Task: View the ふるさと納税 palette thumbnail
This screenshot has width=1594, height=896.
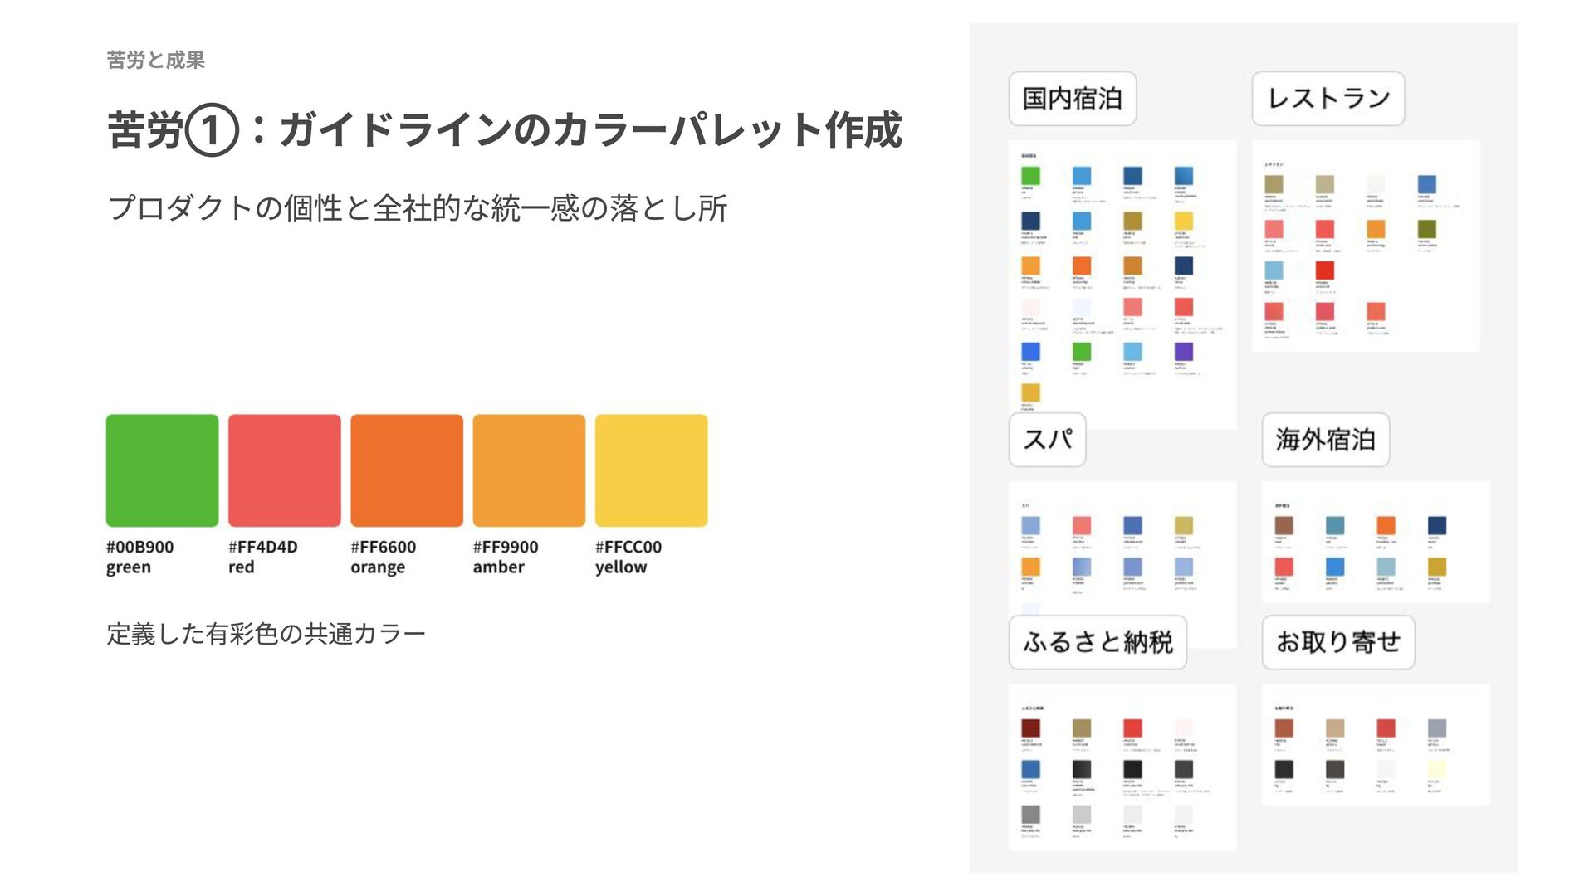Action: click(1122, 767)
